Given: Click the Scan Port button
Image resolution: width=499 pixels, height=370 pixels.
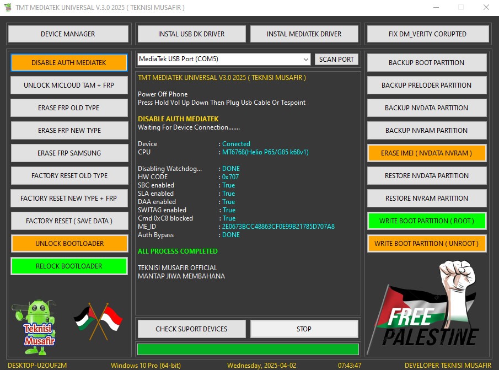Looking at the screenshot, I should 336,59.
